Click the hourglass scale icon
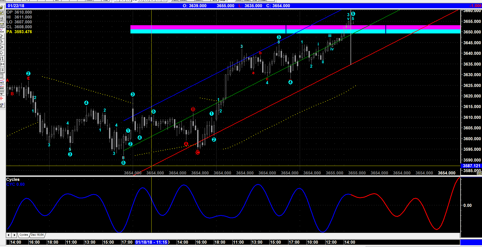The width and height of the screenshot is (482, 247). [x=2, y=70]
